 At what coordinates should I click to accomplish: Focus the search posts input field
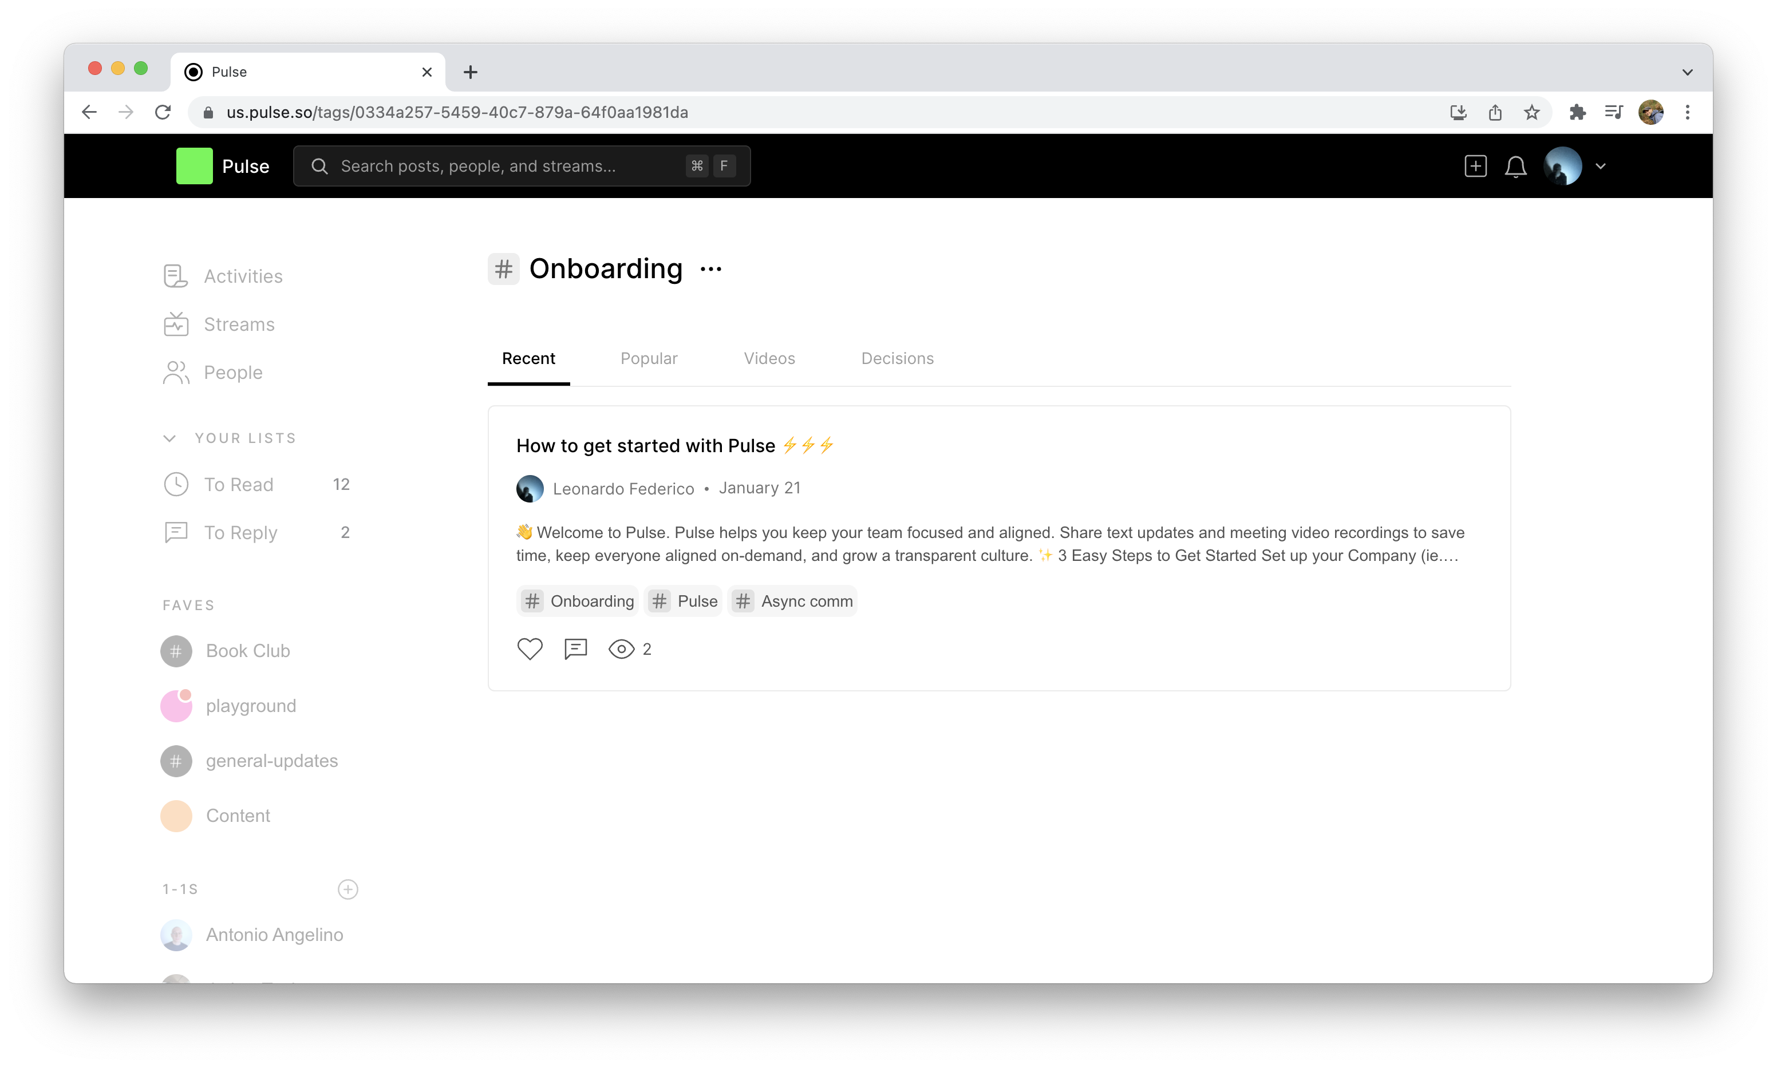click(504, 166)
